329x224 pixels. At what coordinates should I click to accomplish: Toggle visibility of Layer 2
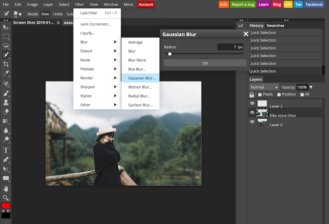(252, 103)
